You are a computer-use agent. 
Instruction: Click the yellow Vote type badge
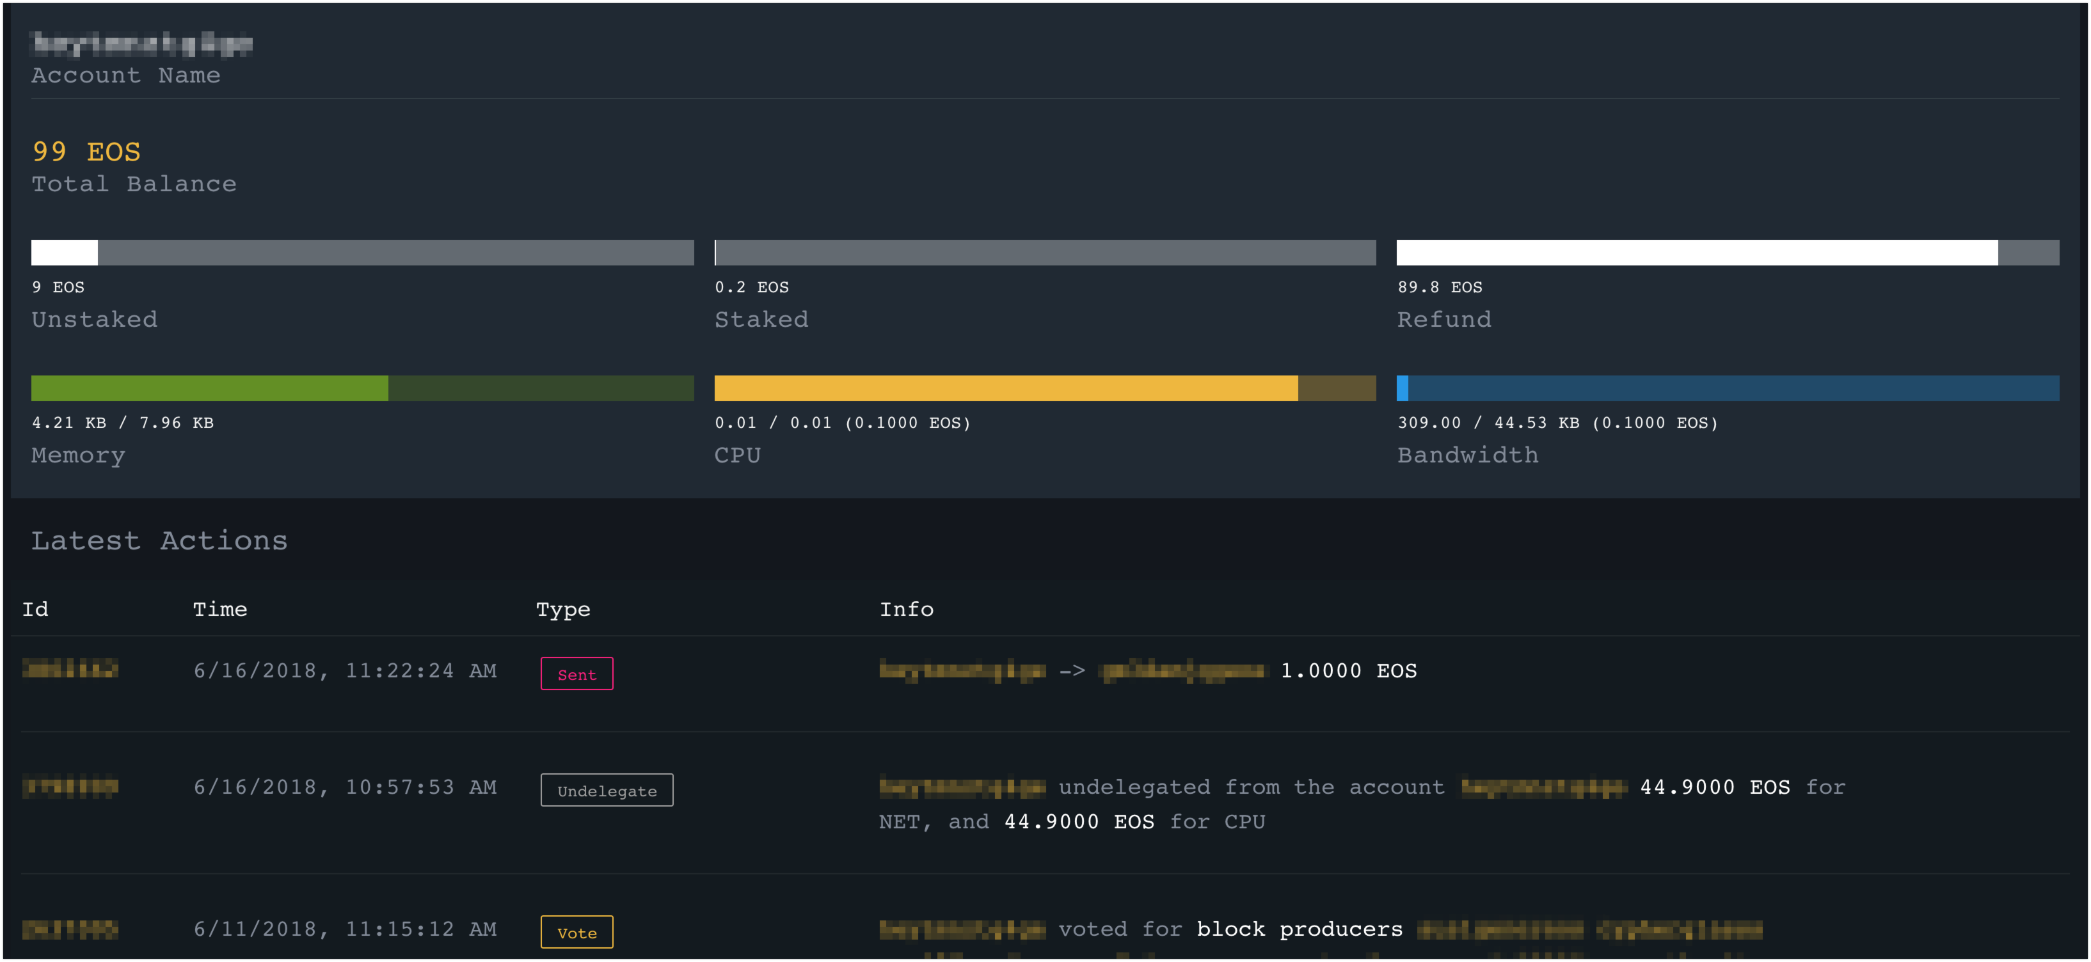pos(576,932)
